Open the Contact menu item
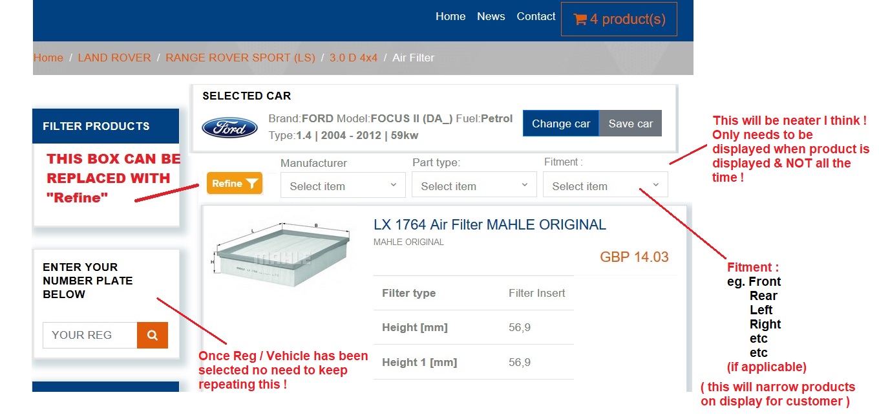 click(536, 16)
